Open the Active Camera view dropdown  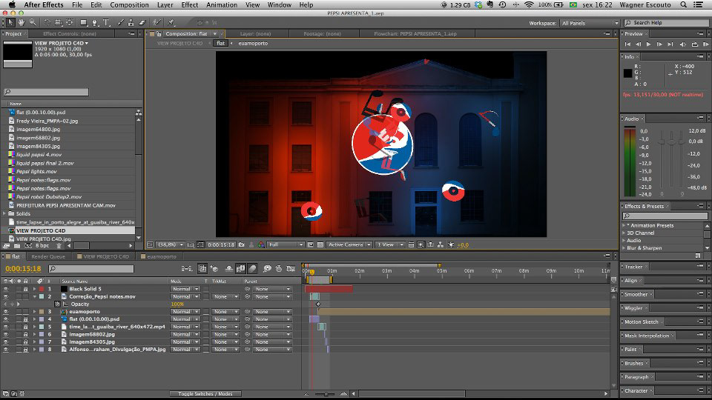(349, 245)
